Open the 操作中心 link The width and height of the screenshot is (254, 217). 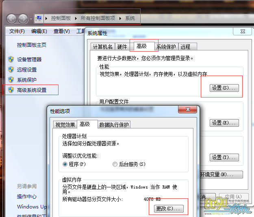[x=27, y=196]
